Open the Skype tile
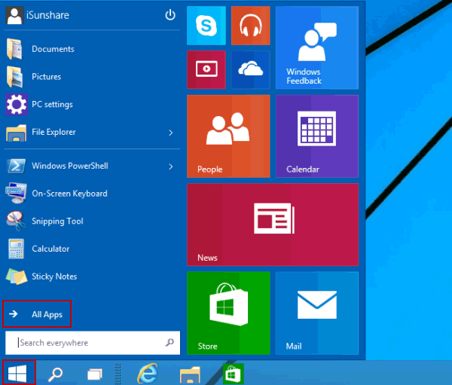452x385 pixels. (x=206, y=26)
